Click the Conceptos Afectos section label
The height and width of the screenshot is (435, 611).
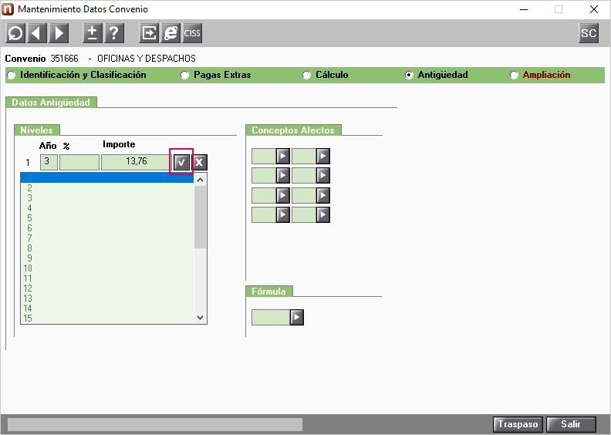tap(293, 130)
